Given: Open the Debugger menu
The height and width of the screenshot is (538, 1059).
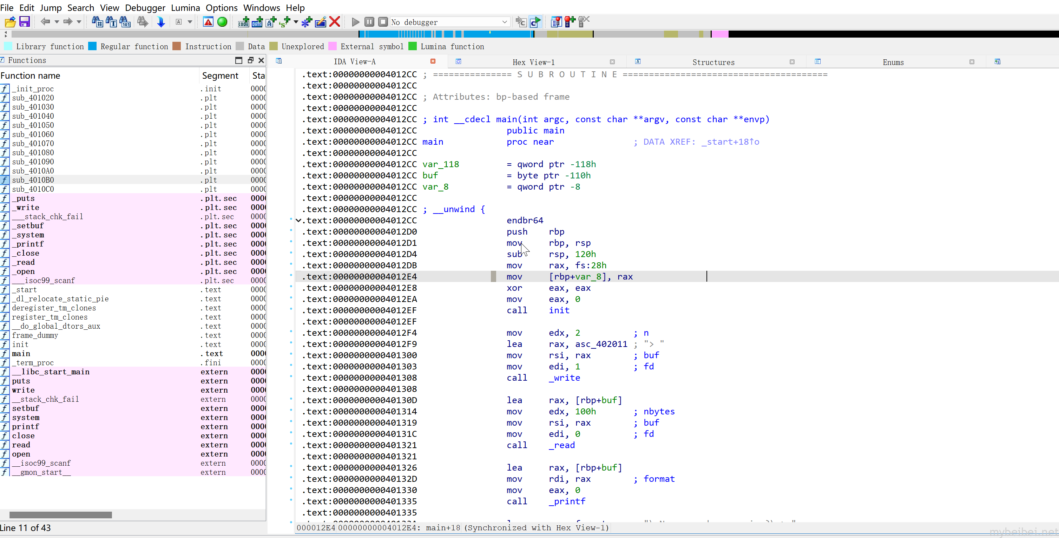Looking at the screenshot, I should [145, 7].
